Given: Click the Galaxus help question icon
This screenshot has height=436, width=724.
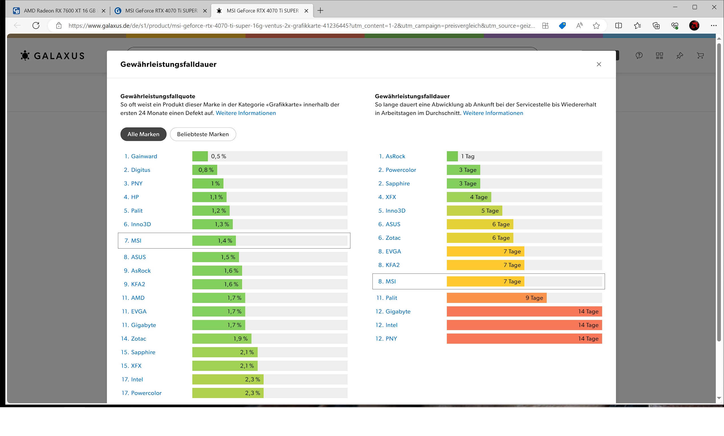Looking at the screenshot, I should (639, 55).
